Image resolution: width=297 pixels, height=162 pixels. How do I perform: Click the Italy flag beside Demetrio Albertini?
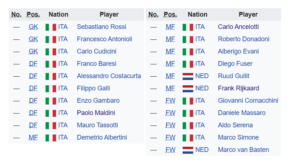pos(51,137)
